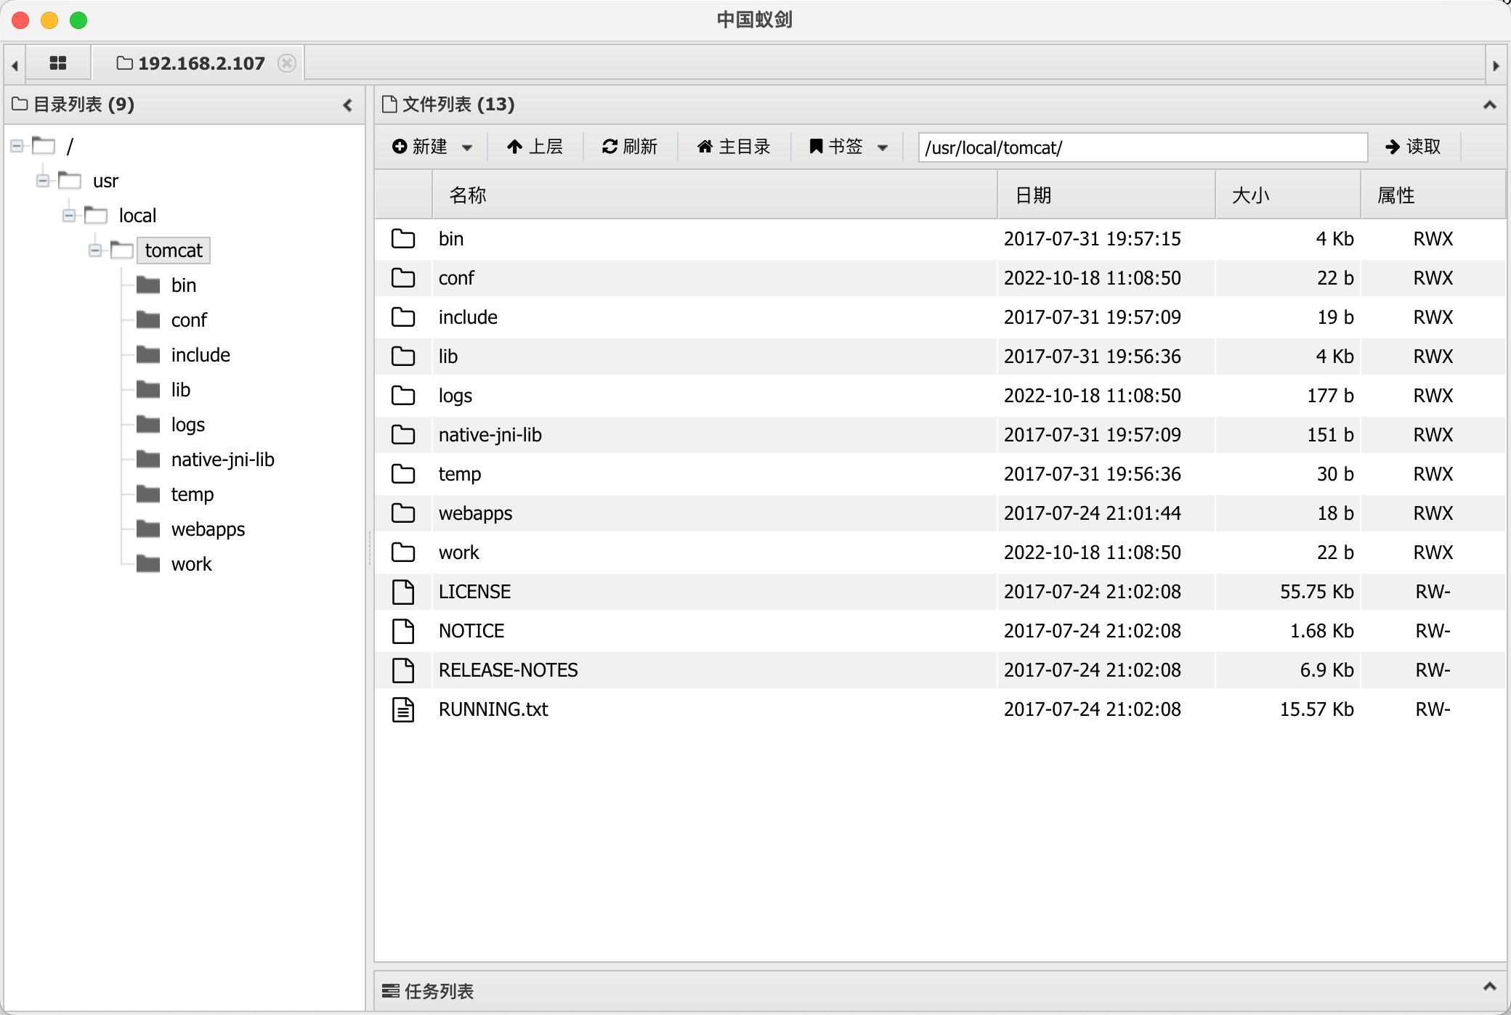The height and width of the screenshot is (1015, 1511).
Task: Click the home grid icon tab
Action: pyautogui.click(x=58, y=63)
